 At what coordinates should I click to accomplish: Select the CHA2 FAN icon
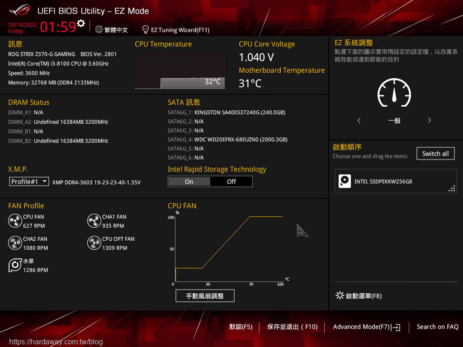click(15, 243)
